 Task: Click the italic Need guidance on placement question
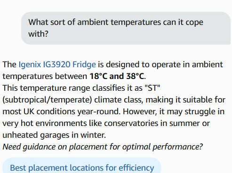103,147
